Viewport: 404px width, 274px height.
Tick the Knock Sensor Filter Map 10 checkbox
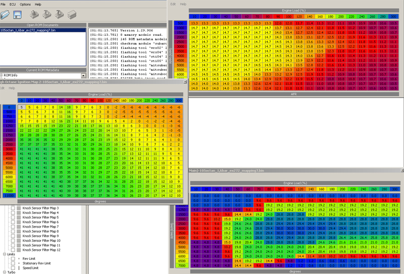(x=13, y=241)
